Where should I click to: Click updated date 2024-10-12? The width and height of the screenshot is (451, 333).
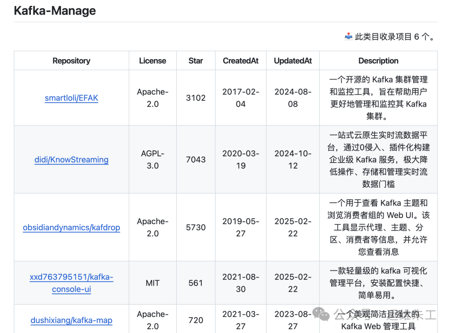[293, 160]
